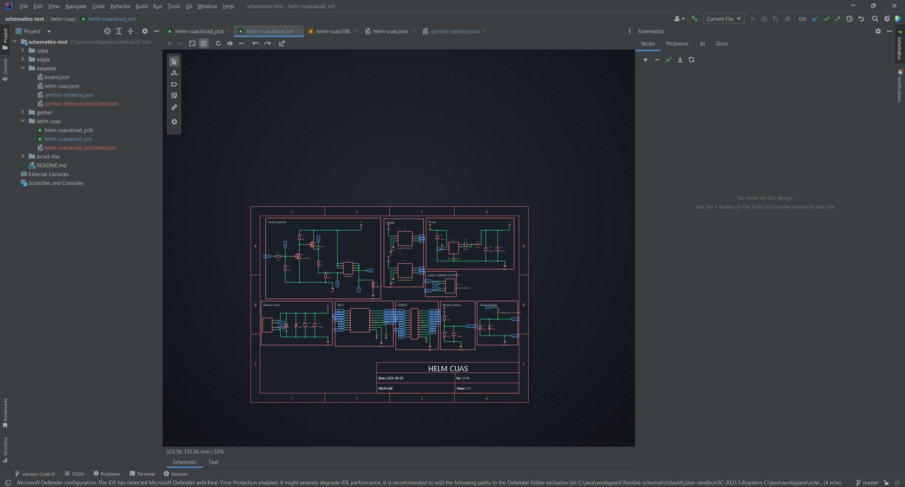The image size is (905, 487).
Task: Select the wire drawing tool
Action: [x=174, y=73]
